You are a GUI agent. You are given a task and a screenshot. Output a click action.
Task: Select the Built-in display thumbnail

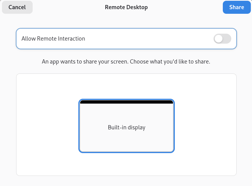point(126,126)
